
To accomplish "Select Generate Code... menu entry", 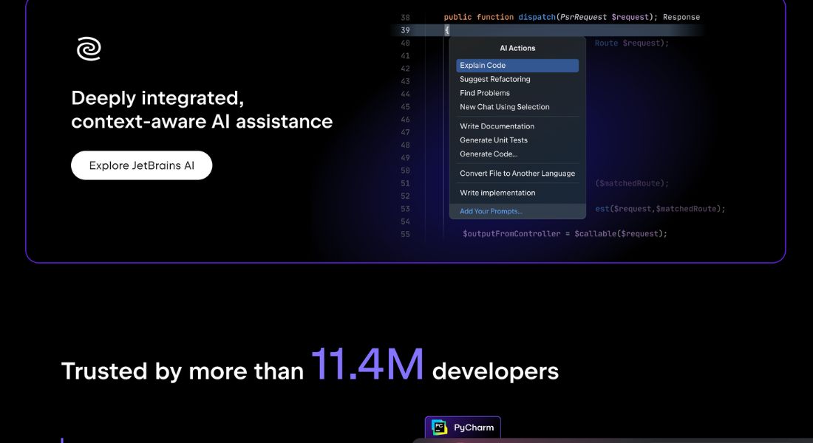I will (489, 154).
